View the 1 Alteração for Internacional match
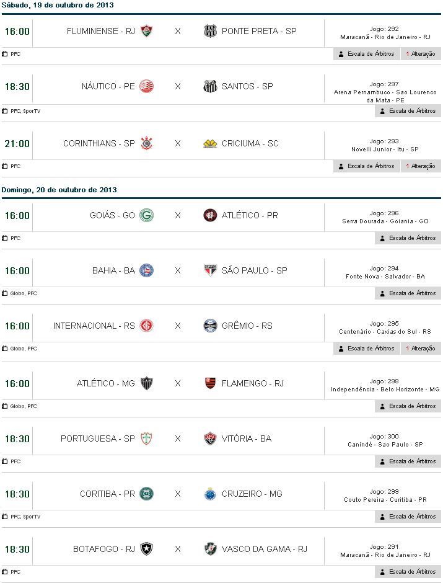 click(x=421, y=349)
